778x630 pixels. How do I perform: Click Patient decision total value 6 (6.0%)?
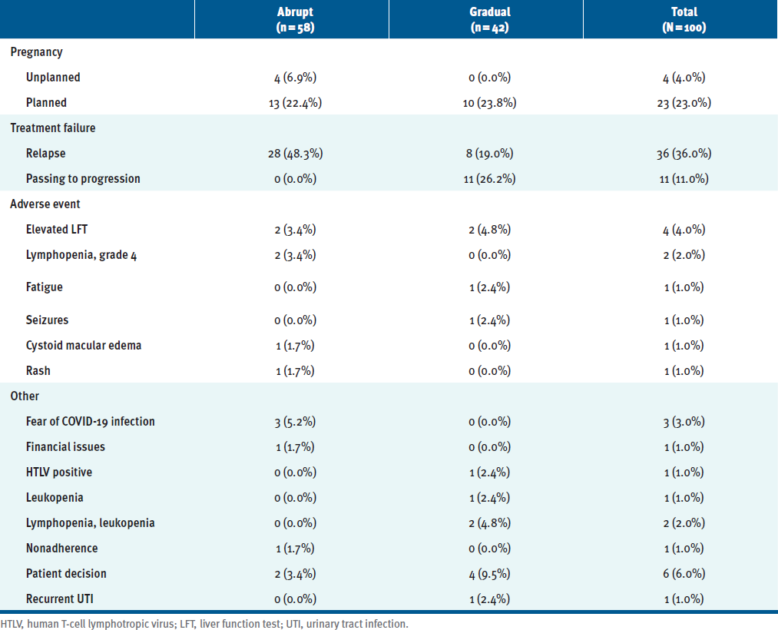coord(684,574)
